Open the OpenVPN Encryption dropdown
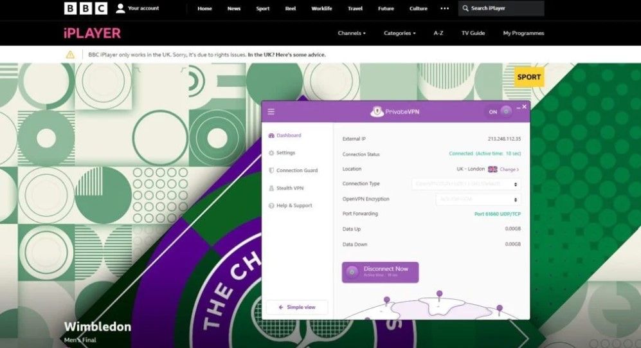 (x=478, y=199)
